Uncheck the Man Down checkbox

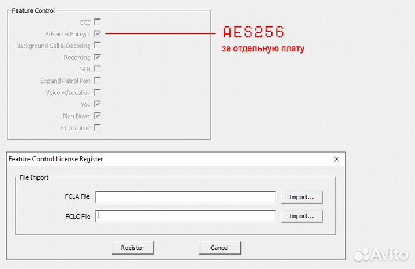click(97, 116)
